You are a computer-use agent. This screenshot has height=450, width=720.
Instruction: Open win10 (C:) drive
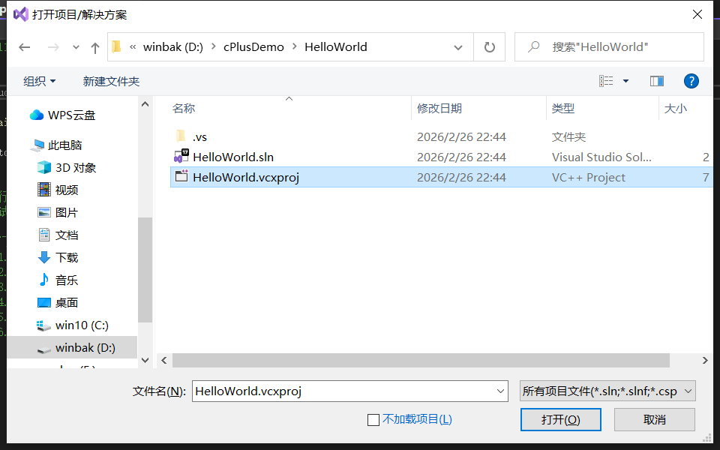(82, 325)
